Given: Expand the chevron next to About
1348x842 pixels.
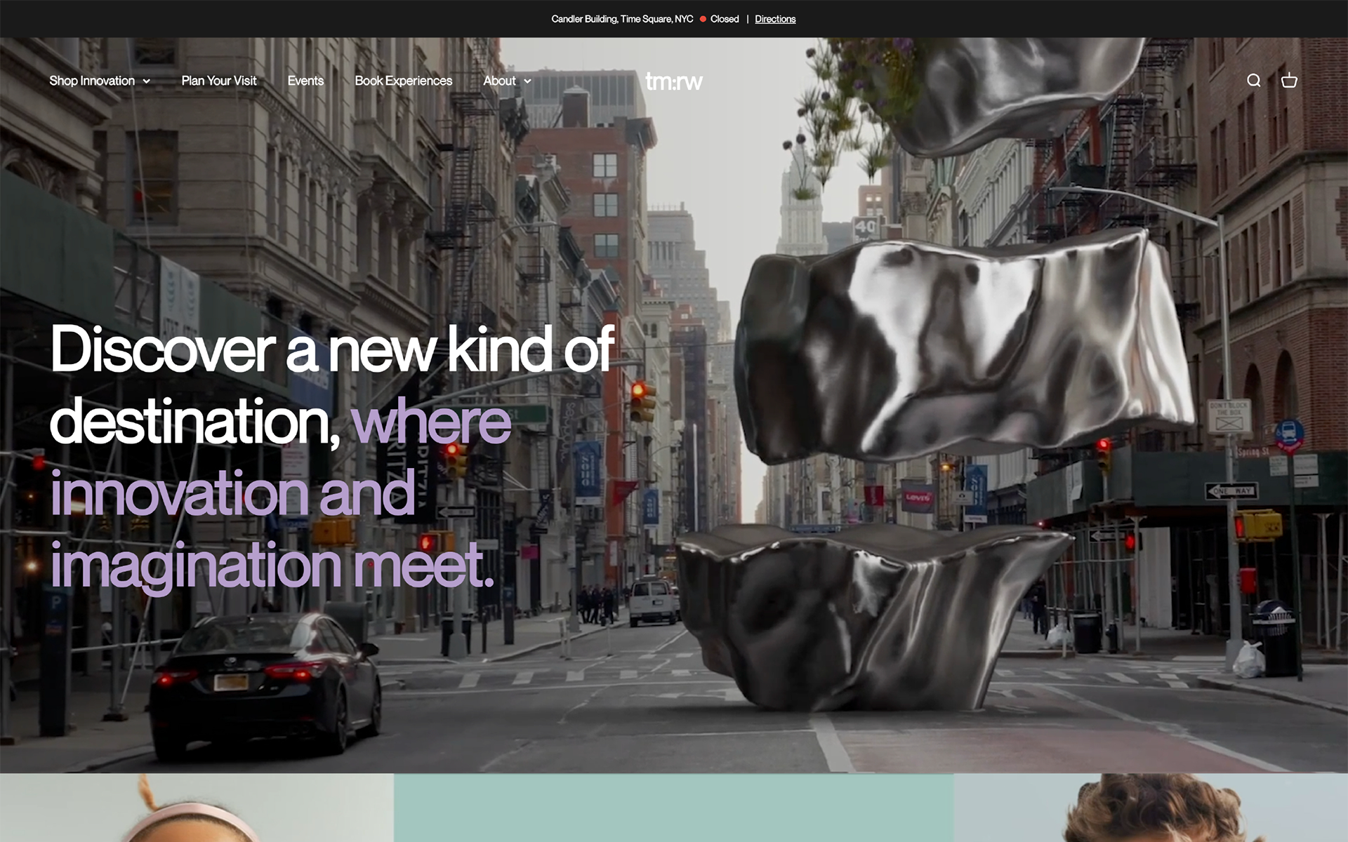Looking at the screenshot, I should click(x=527, y=81).
